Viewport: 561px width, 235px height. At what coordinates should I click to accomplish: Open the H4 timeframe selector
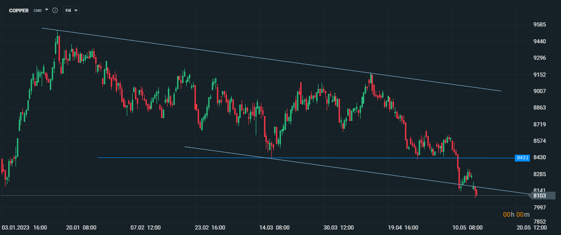coord(71,10)
